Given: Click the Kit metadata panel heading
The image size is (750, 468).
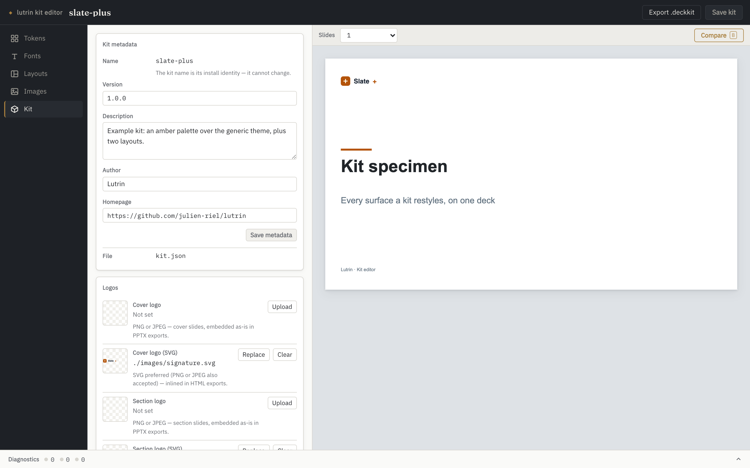Looking at the screenshot, I should 120,44.
